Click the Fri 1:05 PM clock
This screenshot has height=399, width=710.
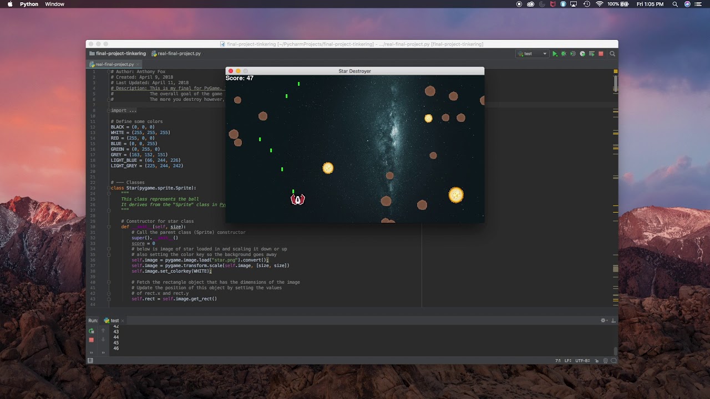650,4
